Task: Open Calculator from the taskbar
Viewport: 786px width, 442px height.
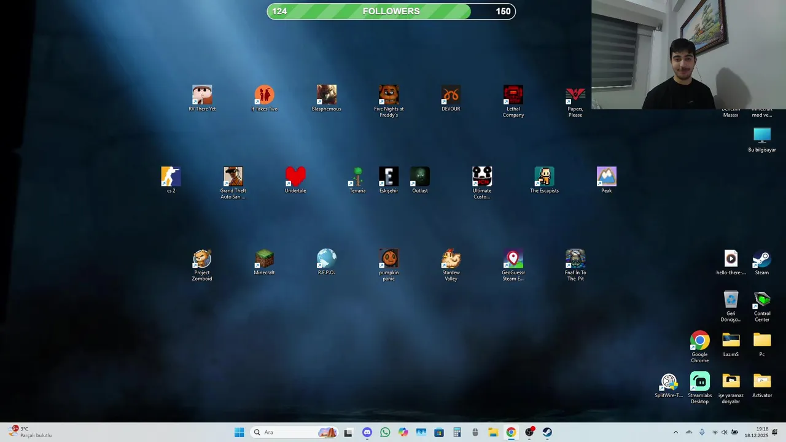Action: tap(457, 432)
